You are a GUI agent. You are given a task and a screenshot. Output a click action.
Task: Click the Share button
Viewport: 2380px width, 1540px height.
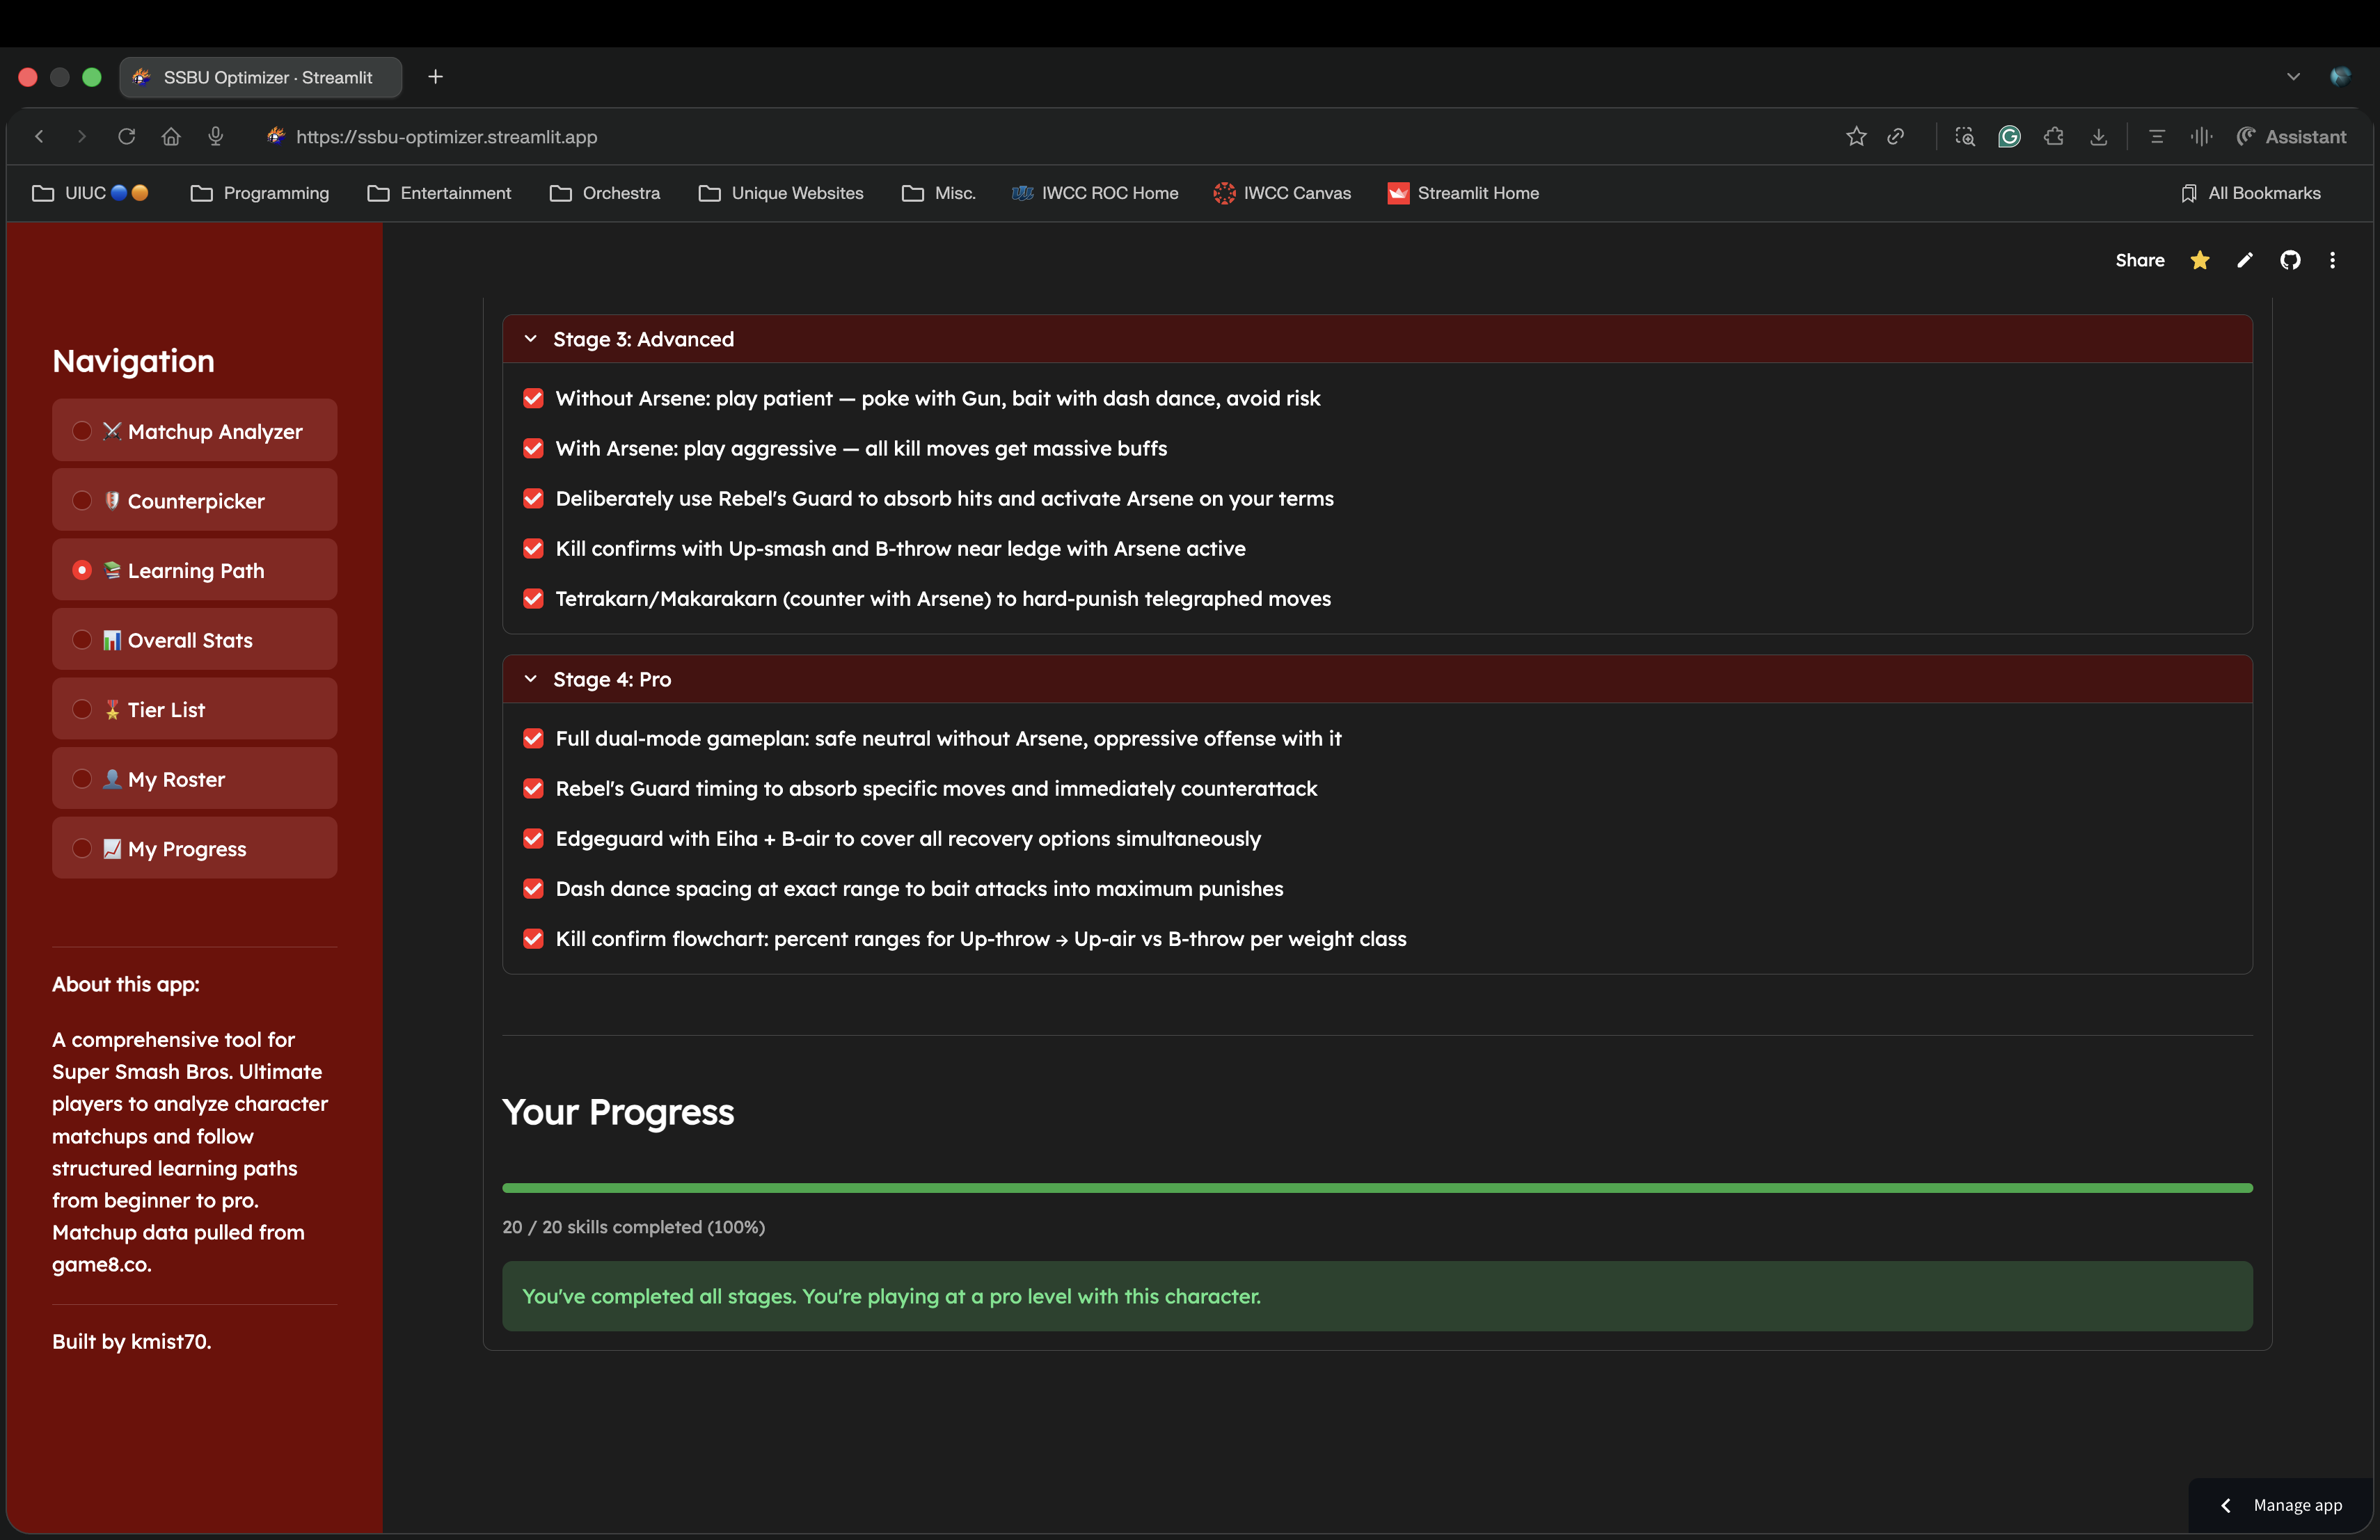[2140, 260]
